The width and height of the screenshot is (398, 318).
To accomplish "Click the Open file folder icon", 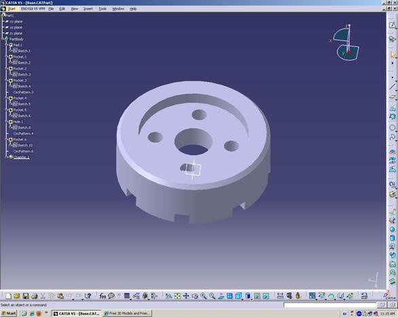I will [17, 296].
